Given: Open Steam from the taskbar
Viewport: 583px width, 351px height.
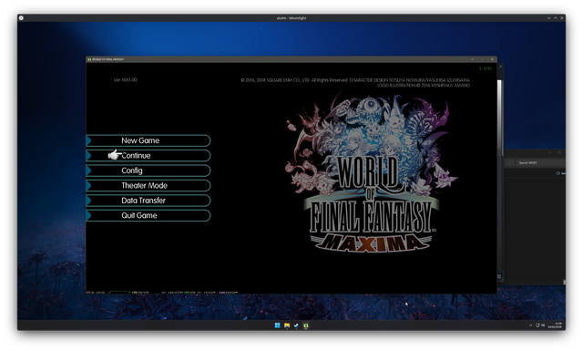Looking at the screenshot, I should pyautogui.click(x=296, y=325).
